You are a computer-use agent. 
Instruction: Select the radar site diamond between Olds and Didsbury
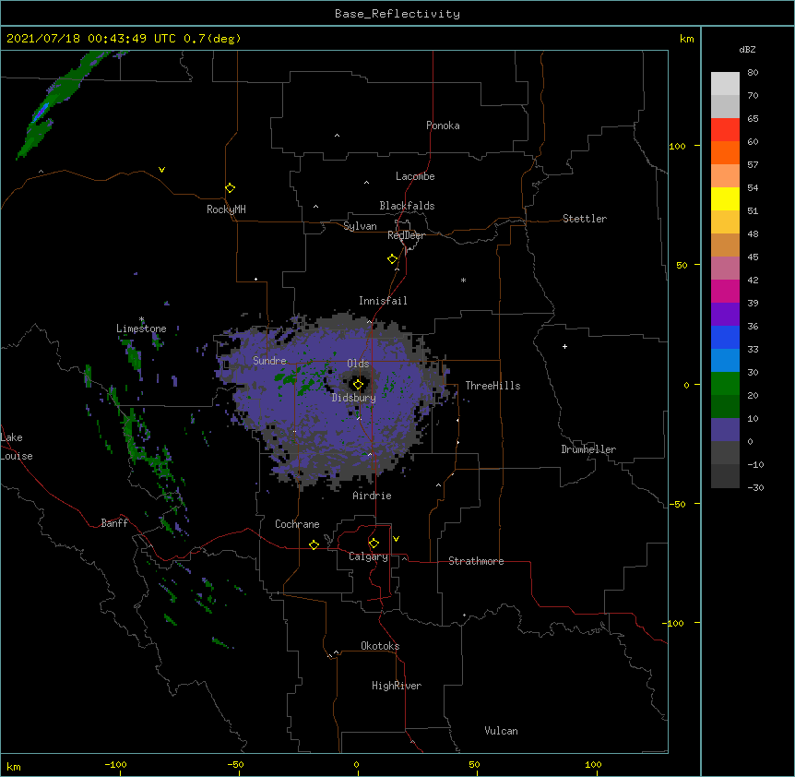click(x=358, y=385)
